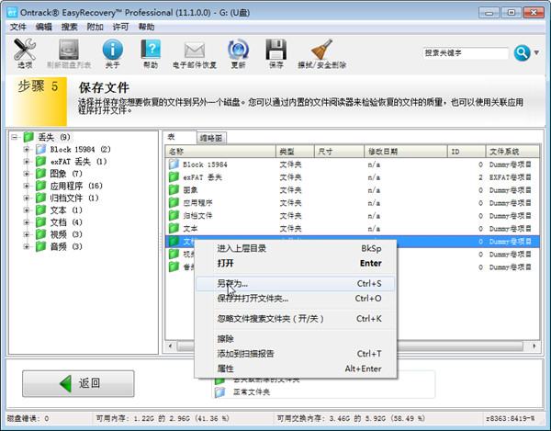
Task: Click the 更新 (Update) toolbar icon
Action: click(238, 51)
